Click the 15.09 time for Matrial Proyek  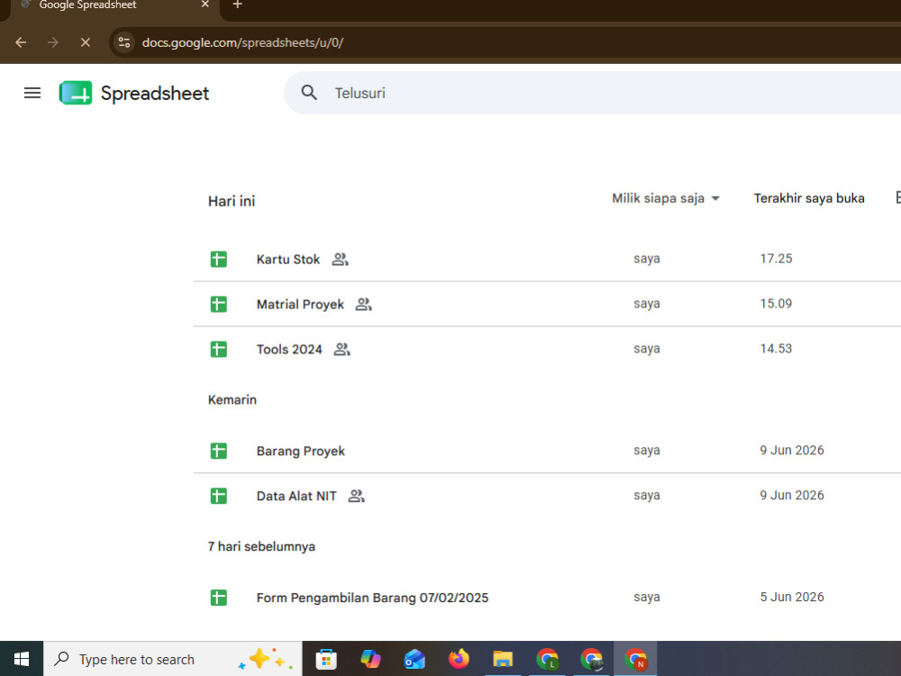pyautogui.click(x=776, y=304)
